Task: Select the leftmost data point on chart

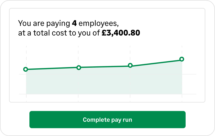Action: 26,69
